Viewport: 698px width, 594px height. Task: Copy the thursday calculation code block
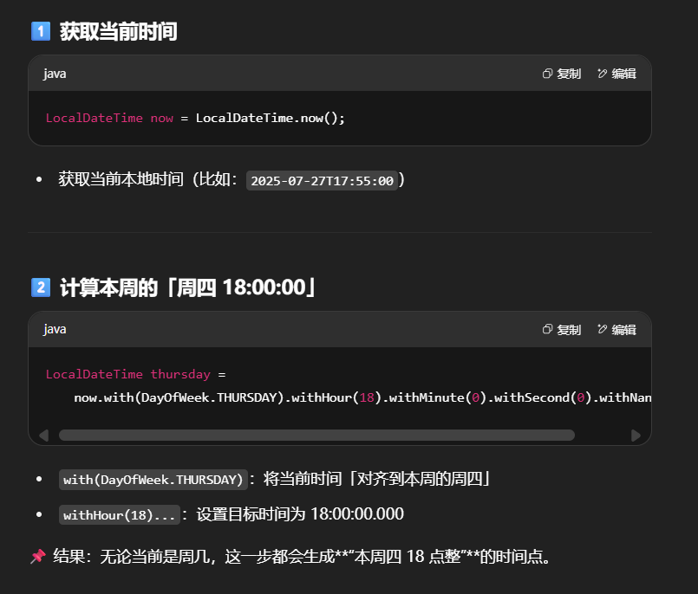coord(561,329)
